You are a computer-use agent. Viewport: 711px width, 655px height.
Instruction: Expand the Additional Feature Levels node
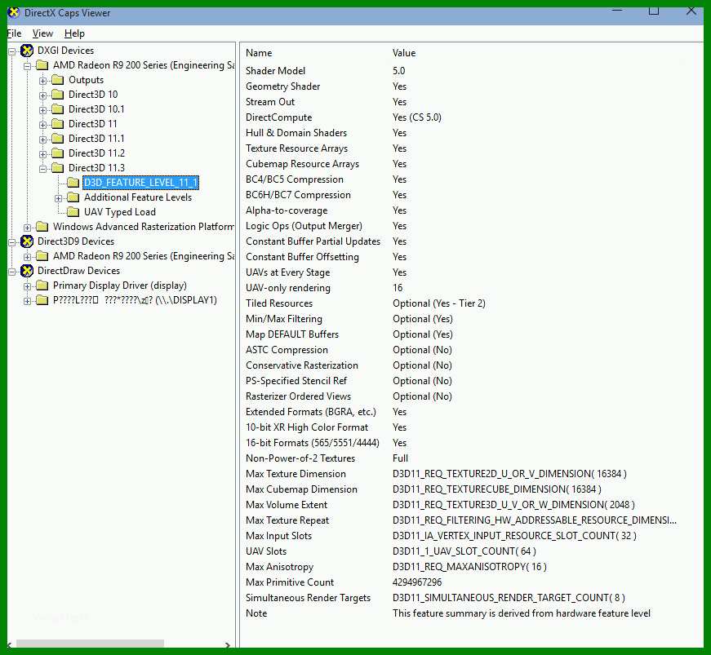58,198
